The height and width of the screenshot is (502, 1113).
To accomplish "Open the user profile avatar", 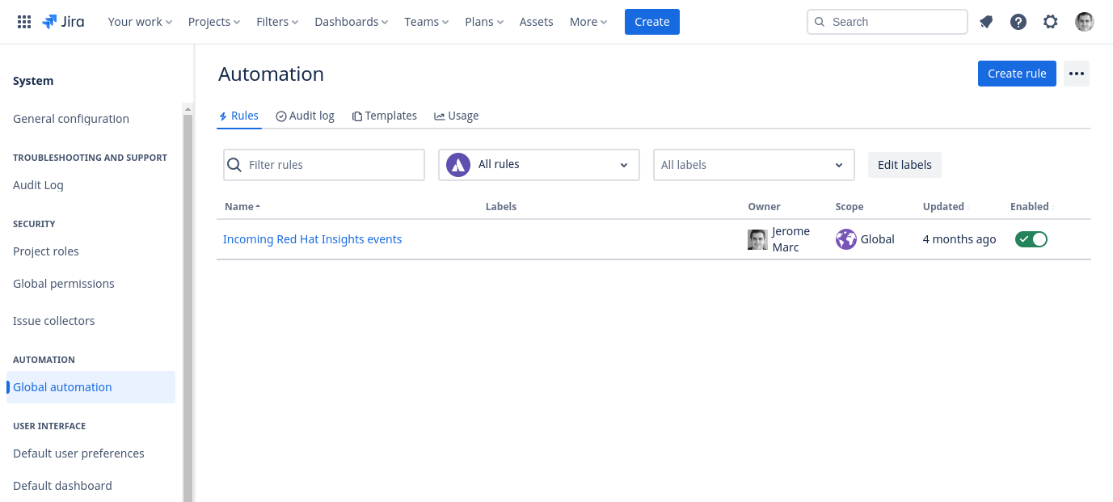I will pos(1085,22).
